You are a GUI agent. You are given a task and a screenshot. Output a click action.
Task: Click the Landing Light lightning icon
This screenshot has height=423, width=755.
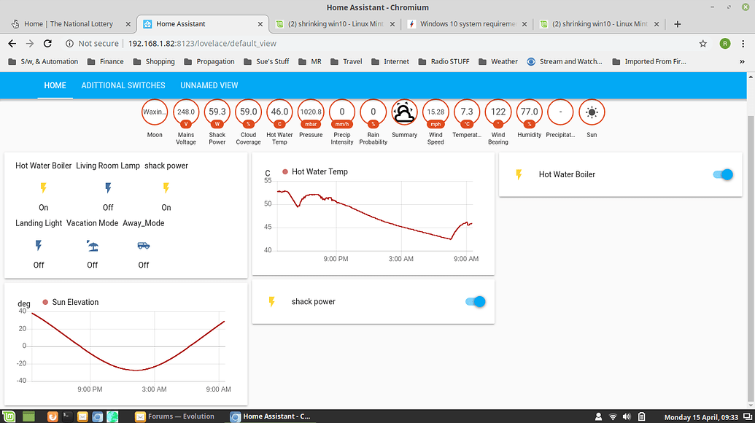click(x=39, y=246)
